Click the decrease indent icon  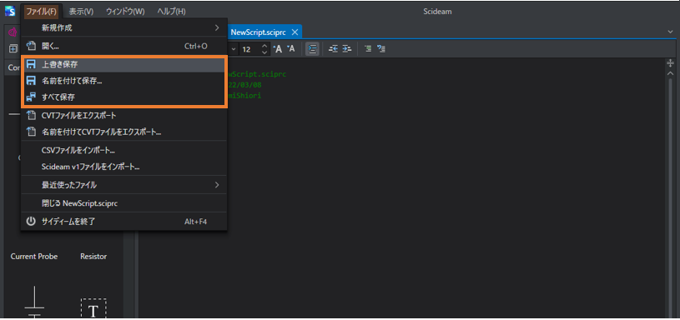[333, 49]
